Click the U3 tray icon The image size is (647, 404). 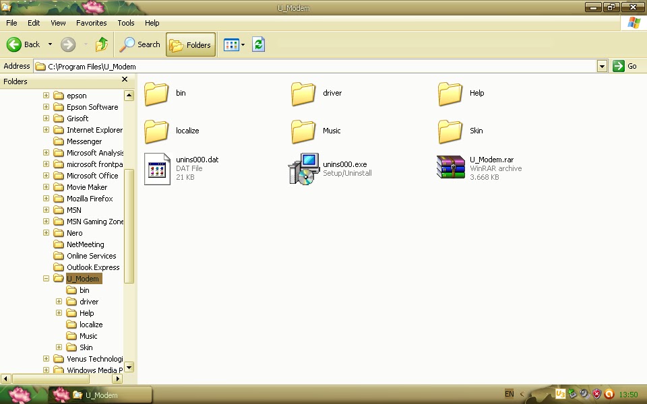560,394
